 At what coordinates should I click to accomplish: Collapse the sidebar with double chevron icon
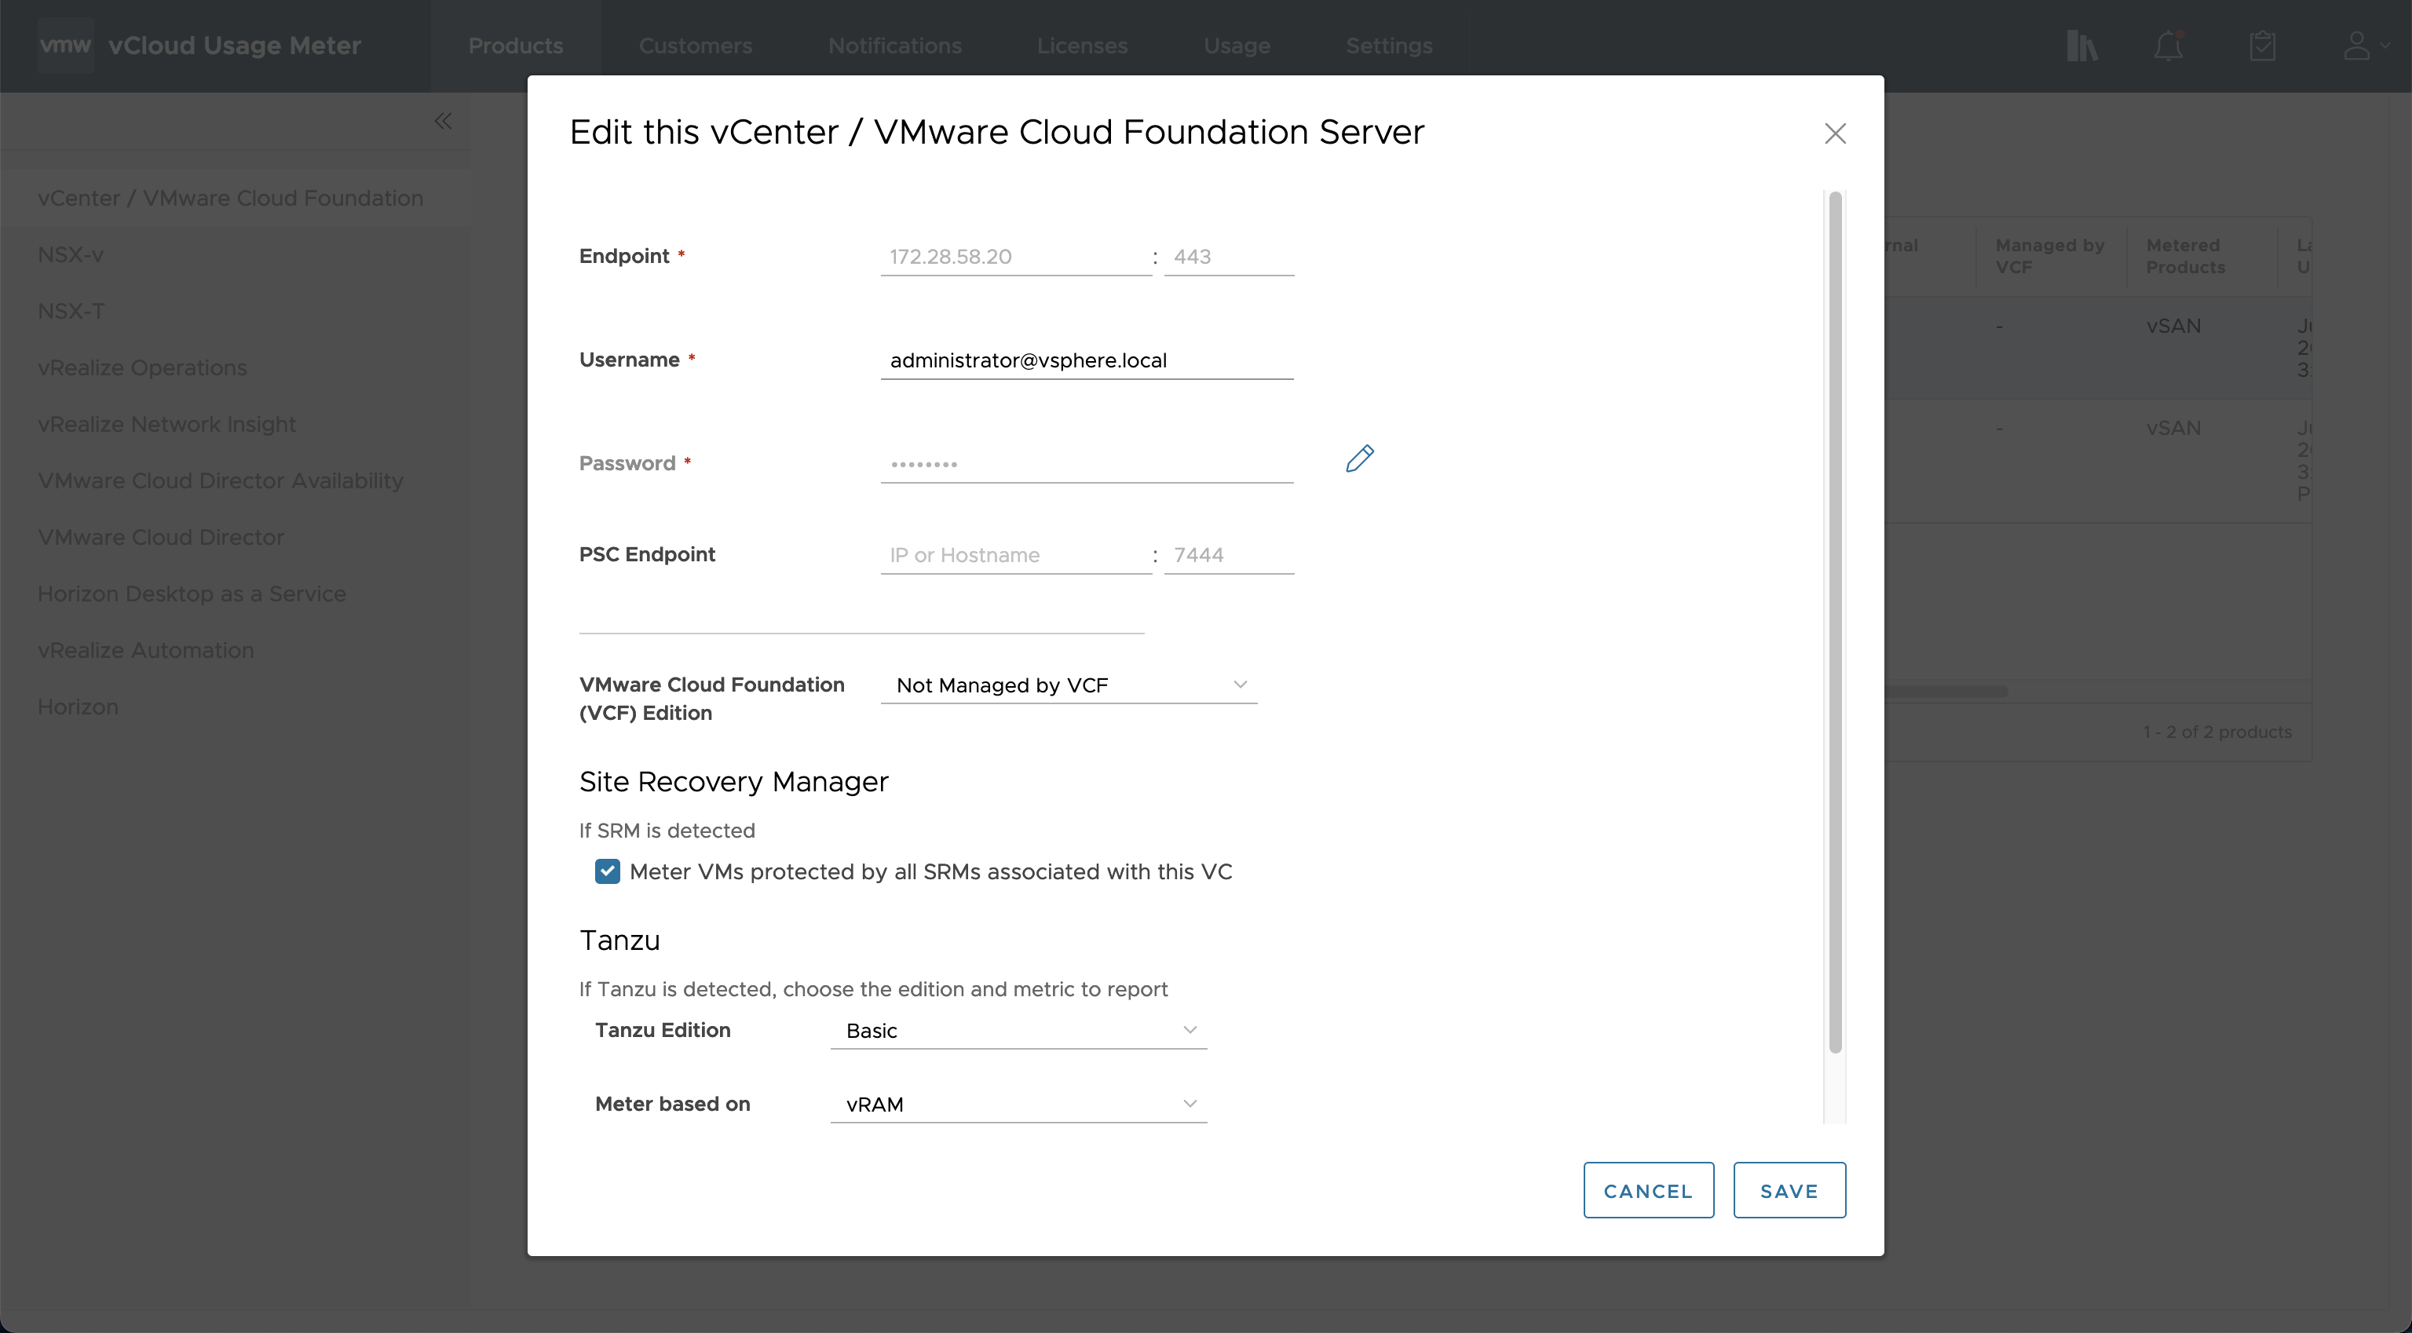pos(443,121)
